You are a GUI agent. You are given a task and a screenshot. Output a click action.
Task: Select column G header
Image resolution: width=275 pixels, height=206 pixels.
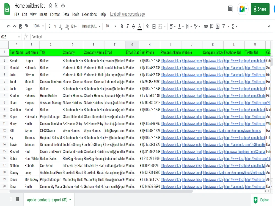(132, 45)
